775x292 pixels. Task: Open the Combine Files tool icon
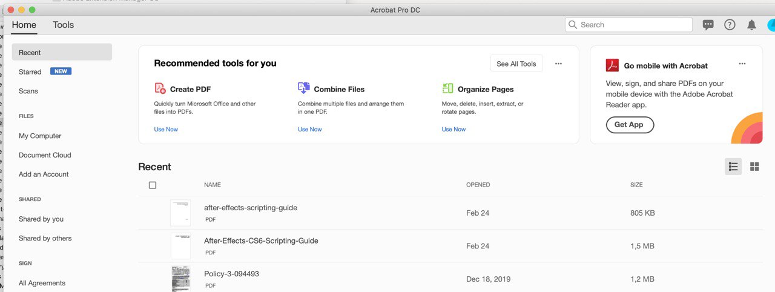pos(304,88)
